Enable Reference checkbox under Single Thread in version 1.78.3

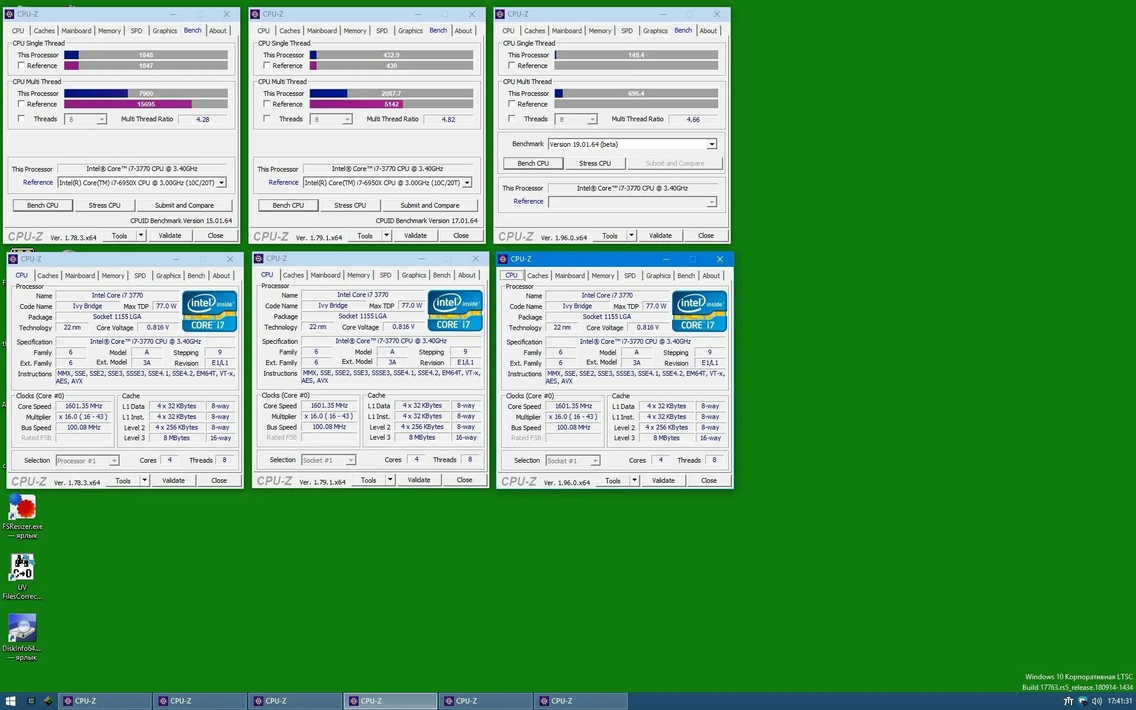21,66
